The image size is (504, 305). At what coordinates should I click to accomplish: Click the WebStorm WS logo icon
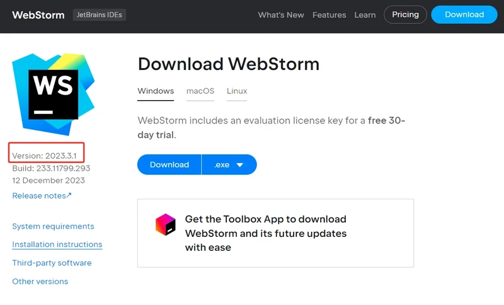[x=53, y=93]
